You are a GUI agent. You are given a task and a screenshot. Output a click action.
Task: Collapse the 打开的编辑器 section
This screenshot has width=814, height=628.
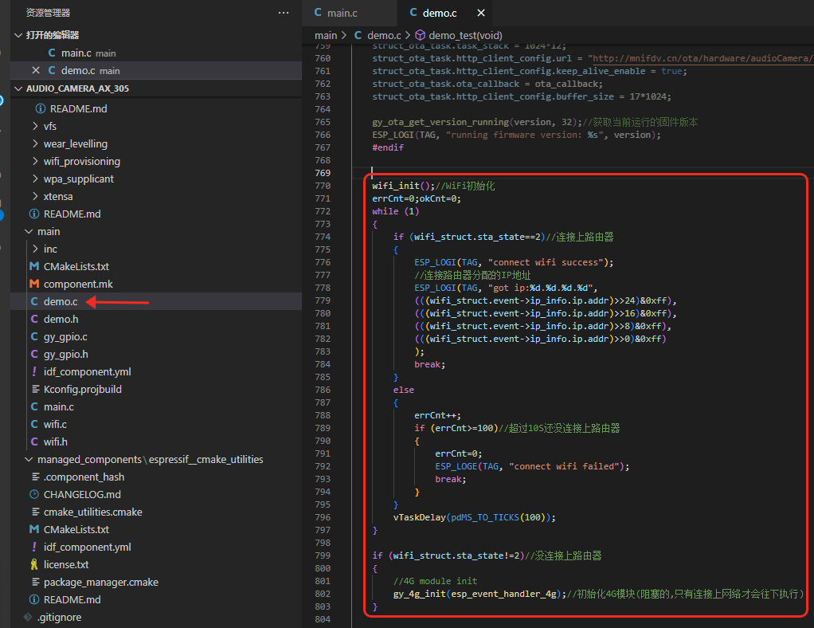pos(18,35)
